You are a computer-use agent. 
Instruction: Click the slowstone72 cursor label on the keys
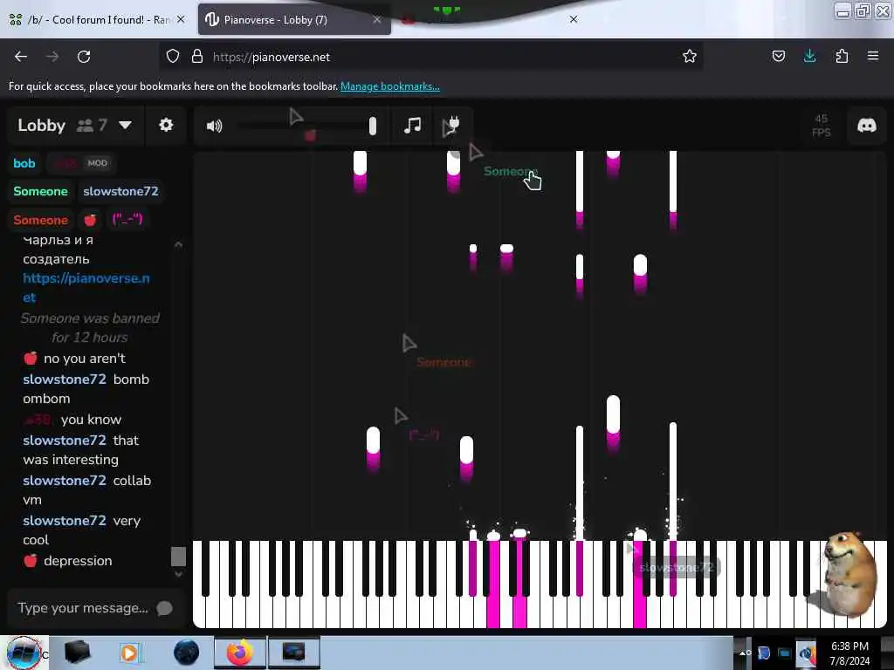[x=677, y=567]
